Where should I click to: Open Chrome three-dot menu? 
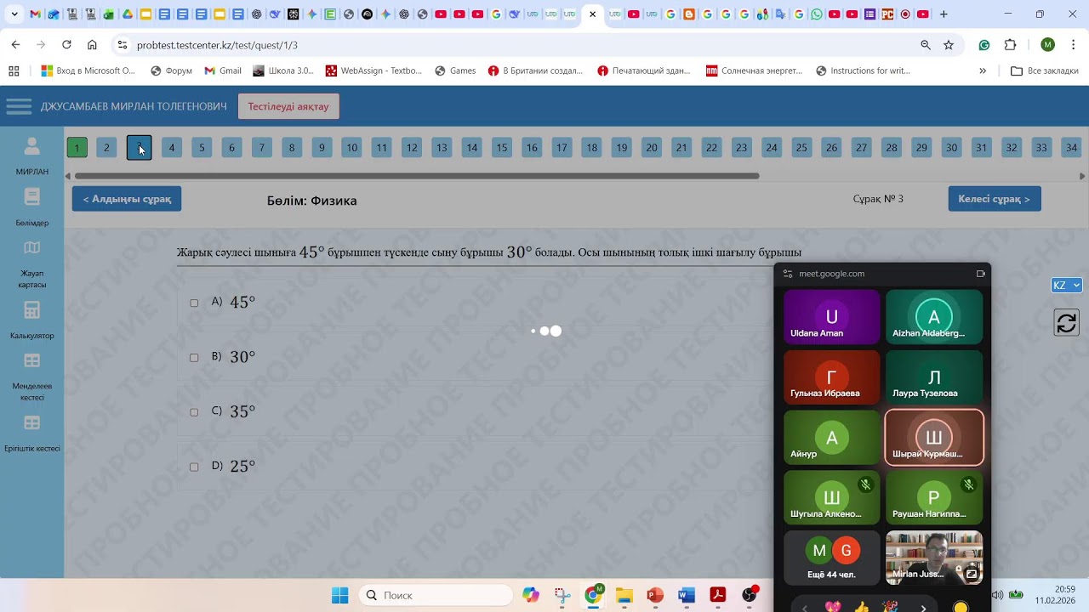tap(1074, 45)
